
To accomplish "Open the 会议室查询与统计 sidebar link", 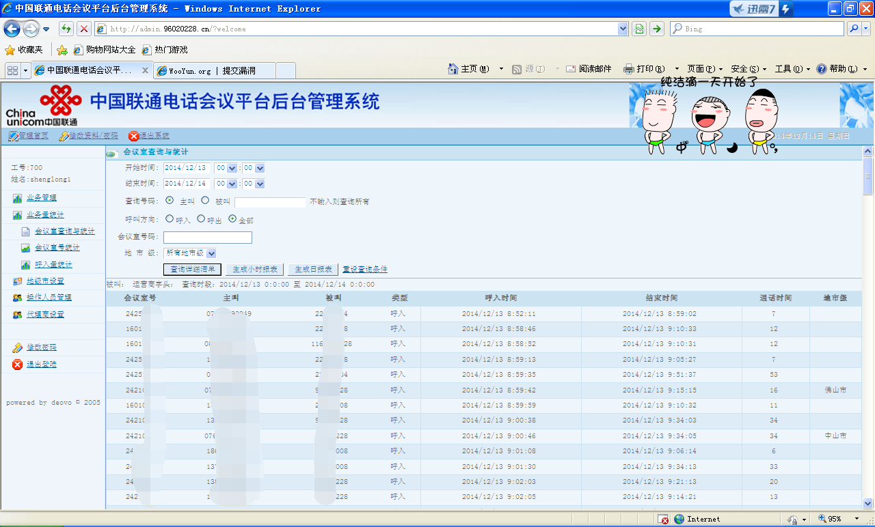I will point(65,231).
